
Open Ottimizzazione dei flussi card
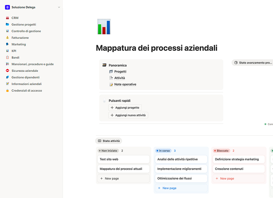click(x=181, y=178)
